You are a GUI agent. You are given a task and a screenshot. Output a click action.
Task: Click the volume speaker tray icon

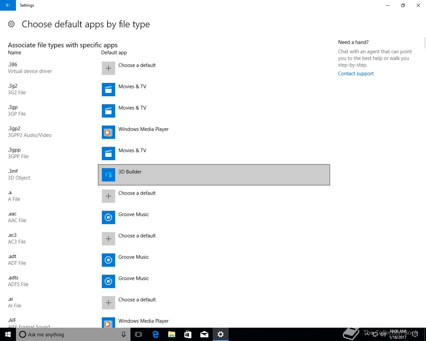pyautogui.click(x=383, y=334)
